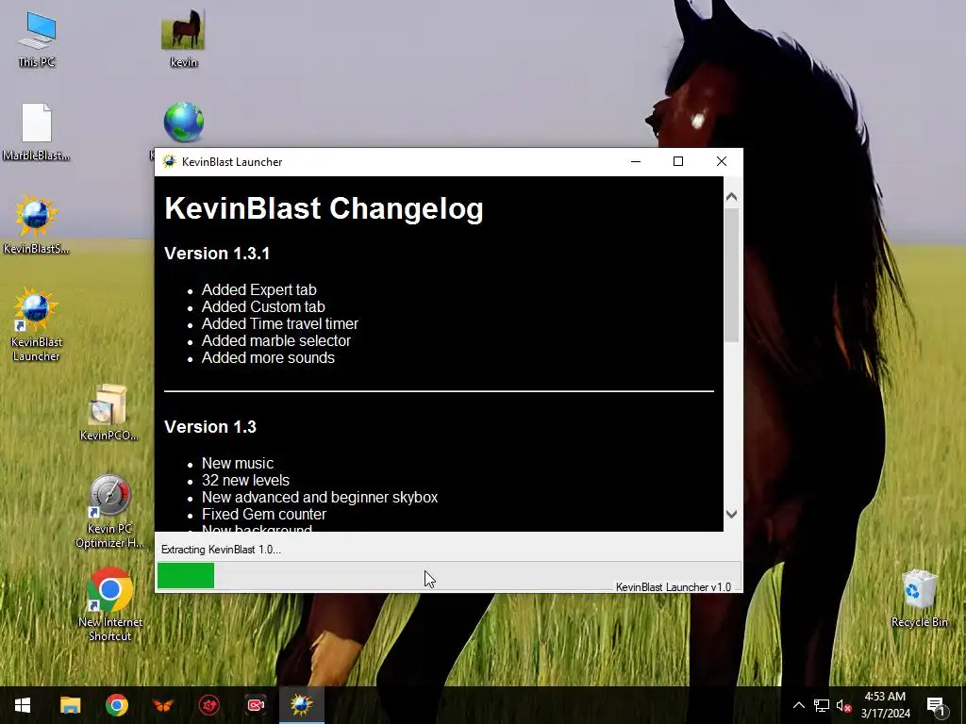The height and width of the screenshot is (724, 966).
Task: Click the green extraction progress bar
Action: point(186,576)
